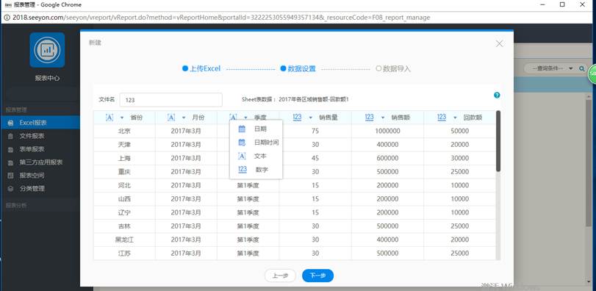
Task: Click the 数据设置 wizard step
Action: 298,69
